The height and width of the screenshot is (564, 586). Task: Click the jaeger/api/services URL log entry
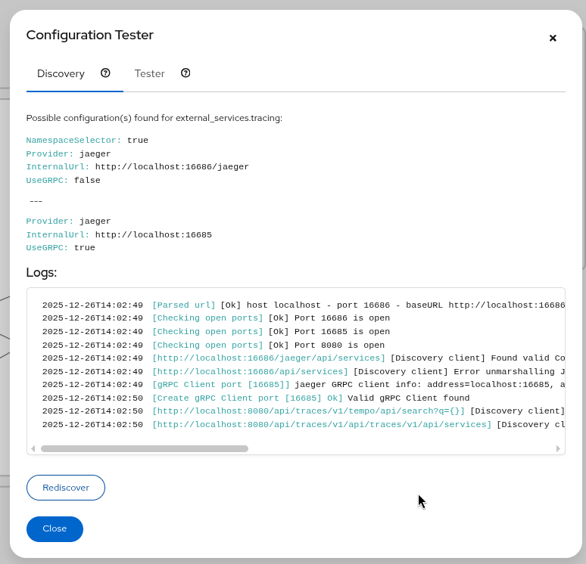(269, 358)
